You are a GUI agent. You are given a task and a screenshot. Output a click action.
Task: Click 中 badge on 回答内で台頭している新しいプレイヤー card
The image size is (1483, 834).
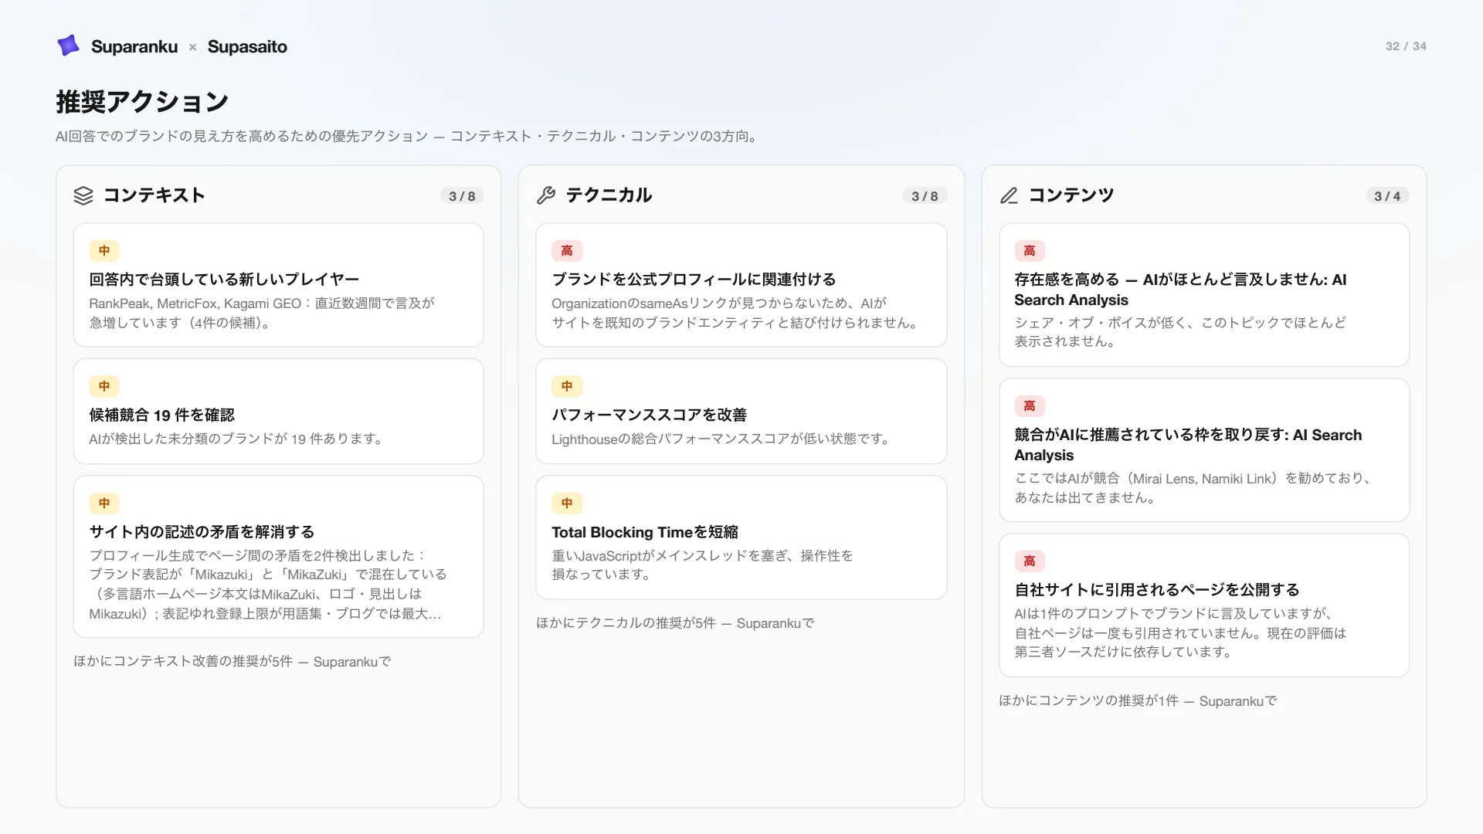click(104, 250)
